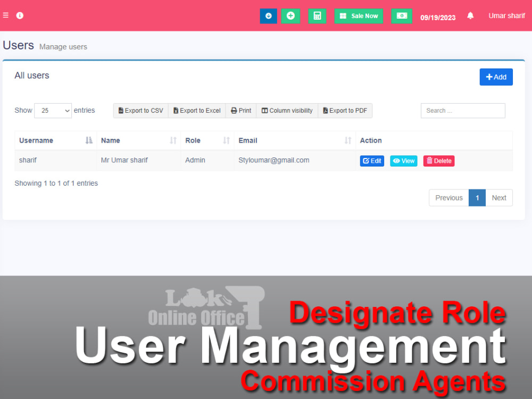Image resolution: width=532 pixels, height=399 pixels.
Task: Click Export to CSV
Action: [141, 111]
